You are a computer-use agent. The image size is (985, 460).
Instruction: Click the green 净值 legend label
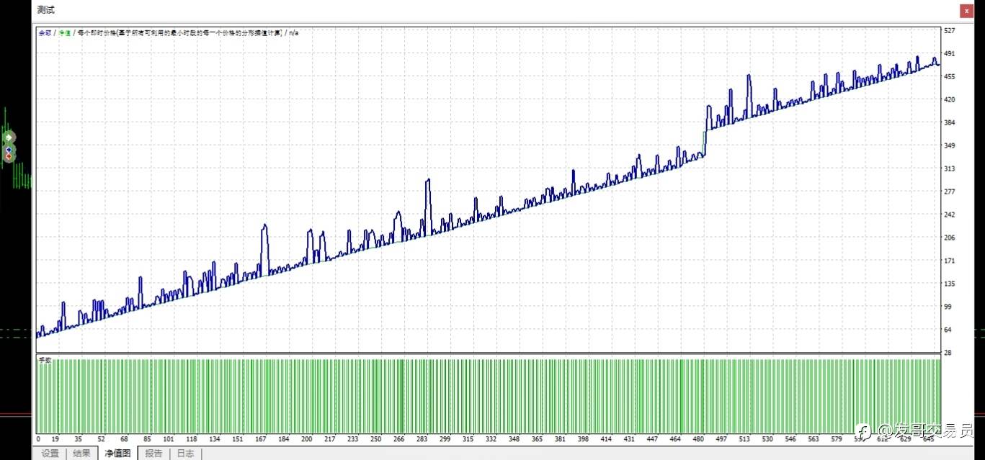tap(64, 33)
